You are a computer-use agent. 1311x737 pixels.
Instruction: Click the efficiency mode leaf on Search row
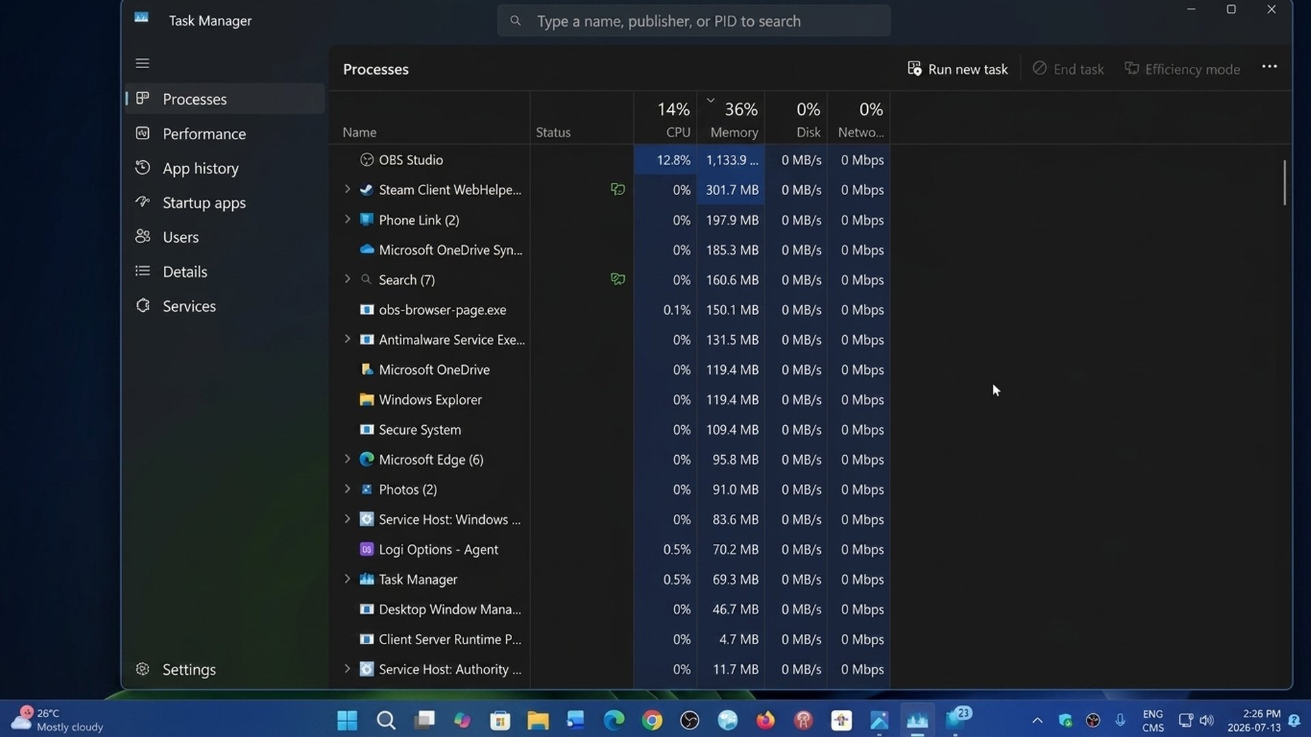pos(617,279)
